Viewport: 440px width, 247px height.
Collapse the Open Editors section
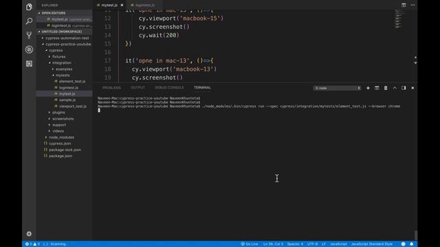tap(65, 13)
